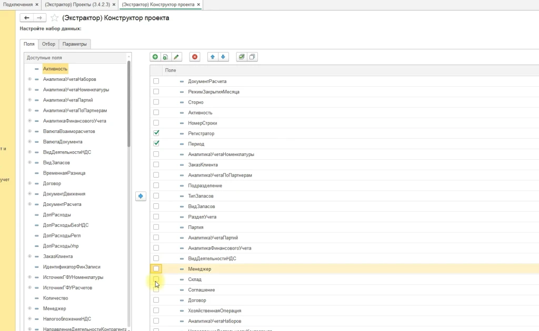539x331 pixels.
Task: Click the pencil edit icon
Action: click(176, 57)
